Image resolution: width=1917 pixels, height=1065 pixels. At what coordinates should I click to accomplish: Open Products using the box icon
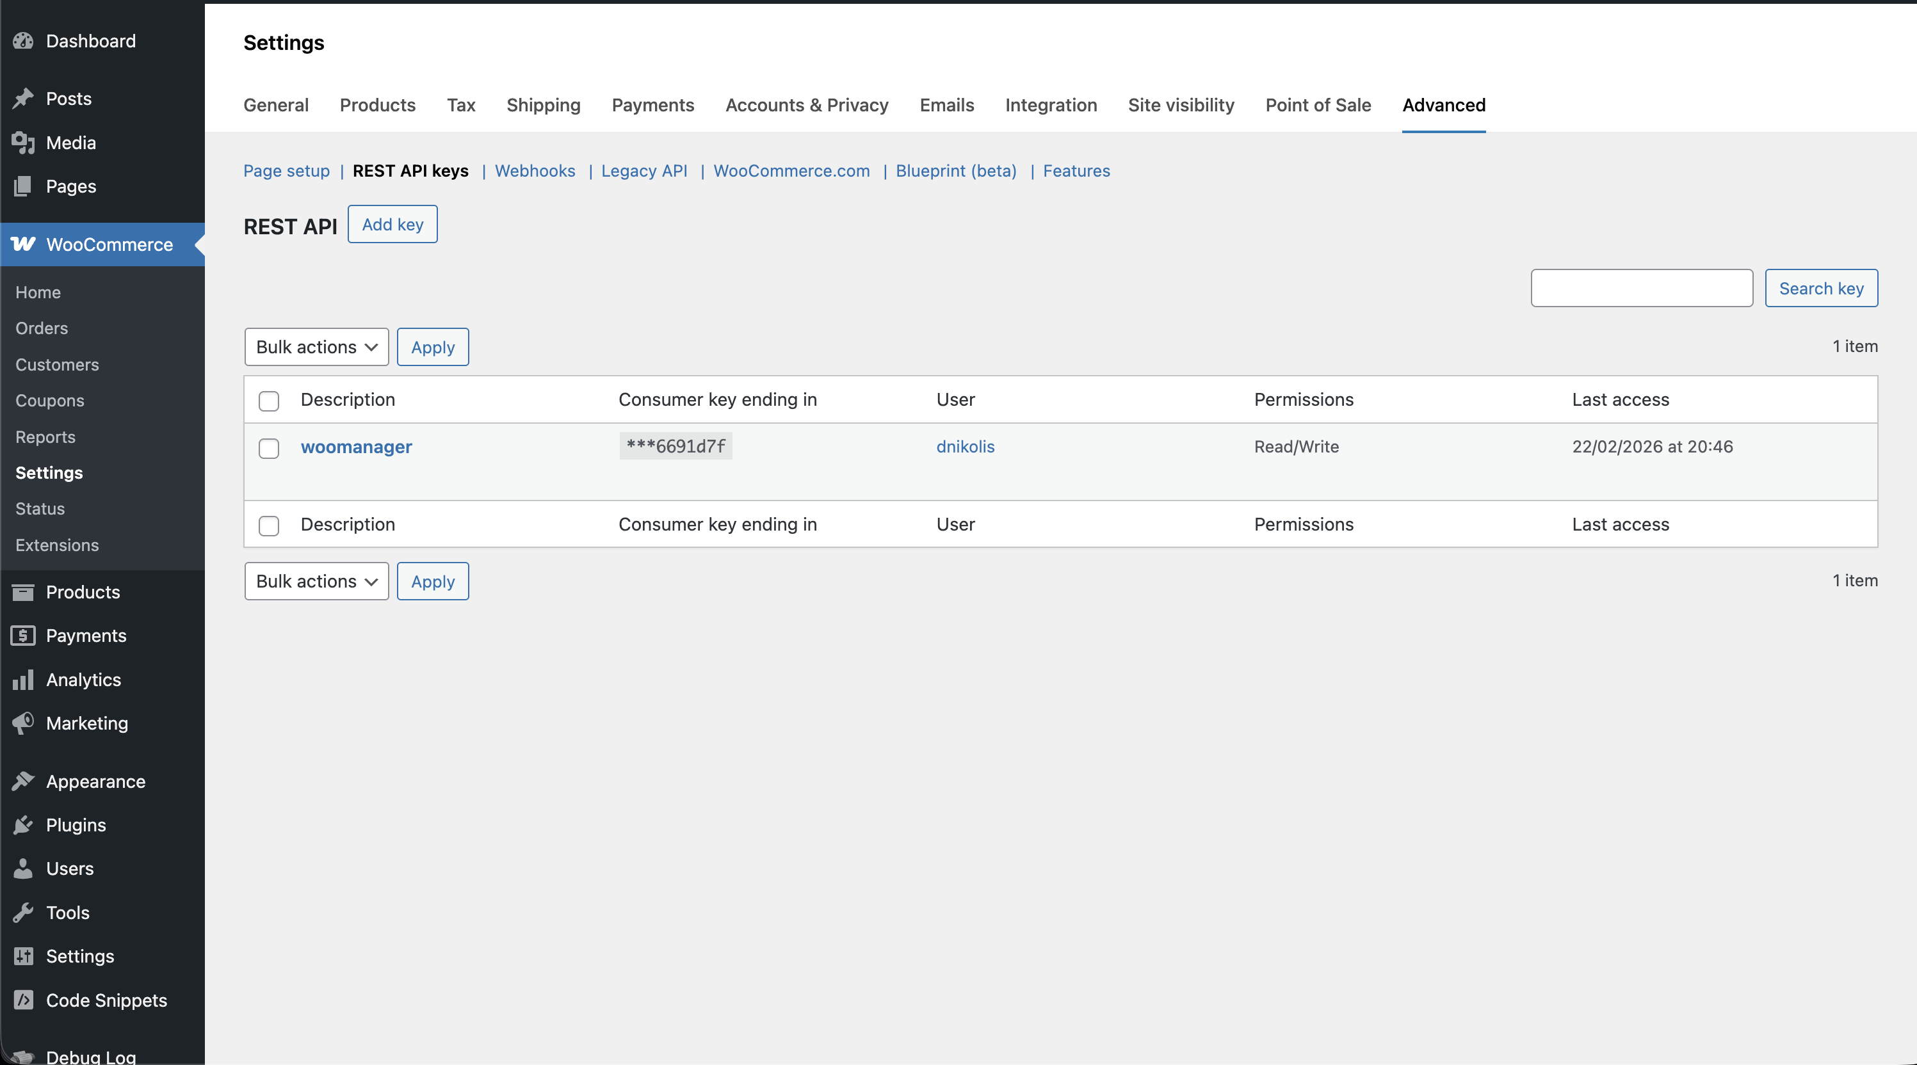[x=23, y=592]
